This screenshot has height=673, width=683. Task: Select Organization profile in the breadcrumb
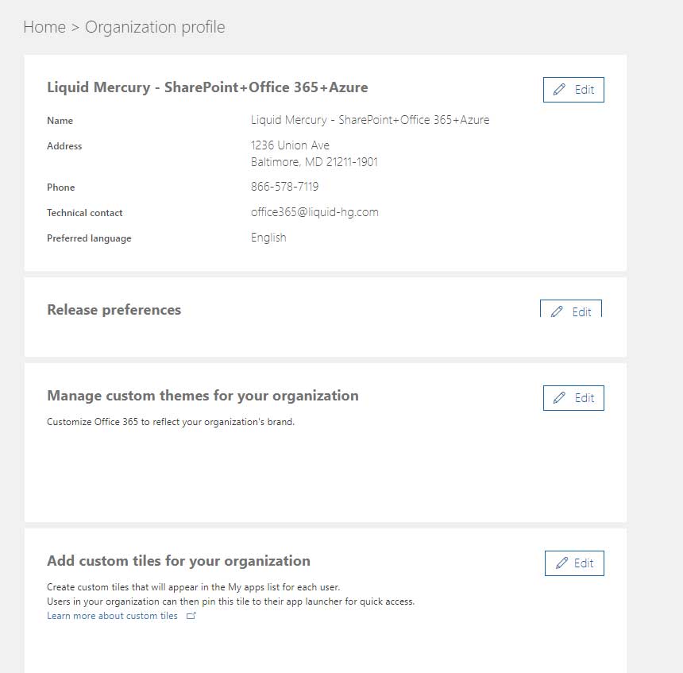tap(155, 27)
